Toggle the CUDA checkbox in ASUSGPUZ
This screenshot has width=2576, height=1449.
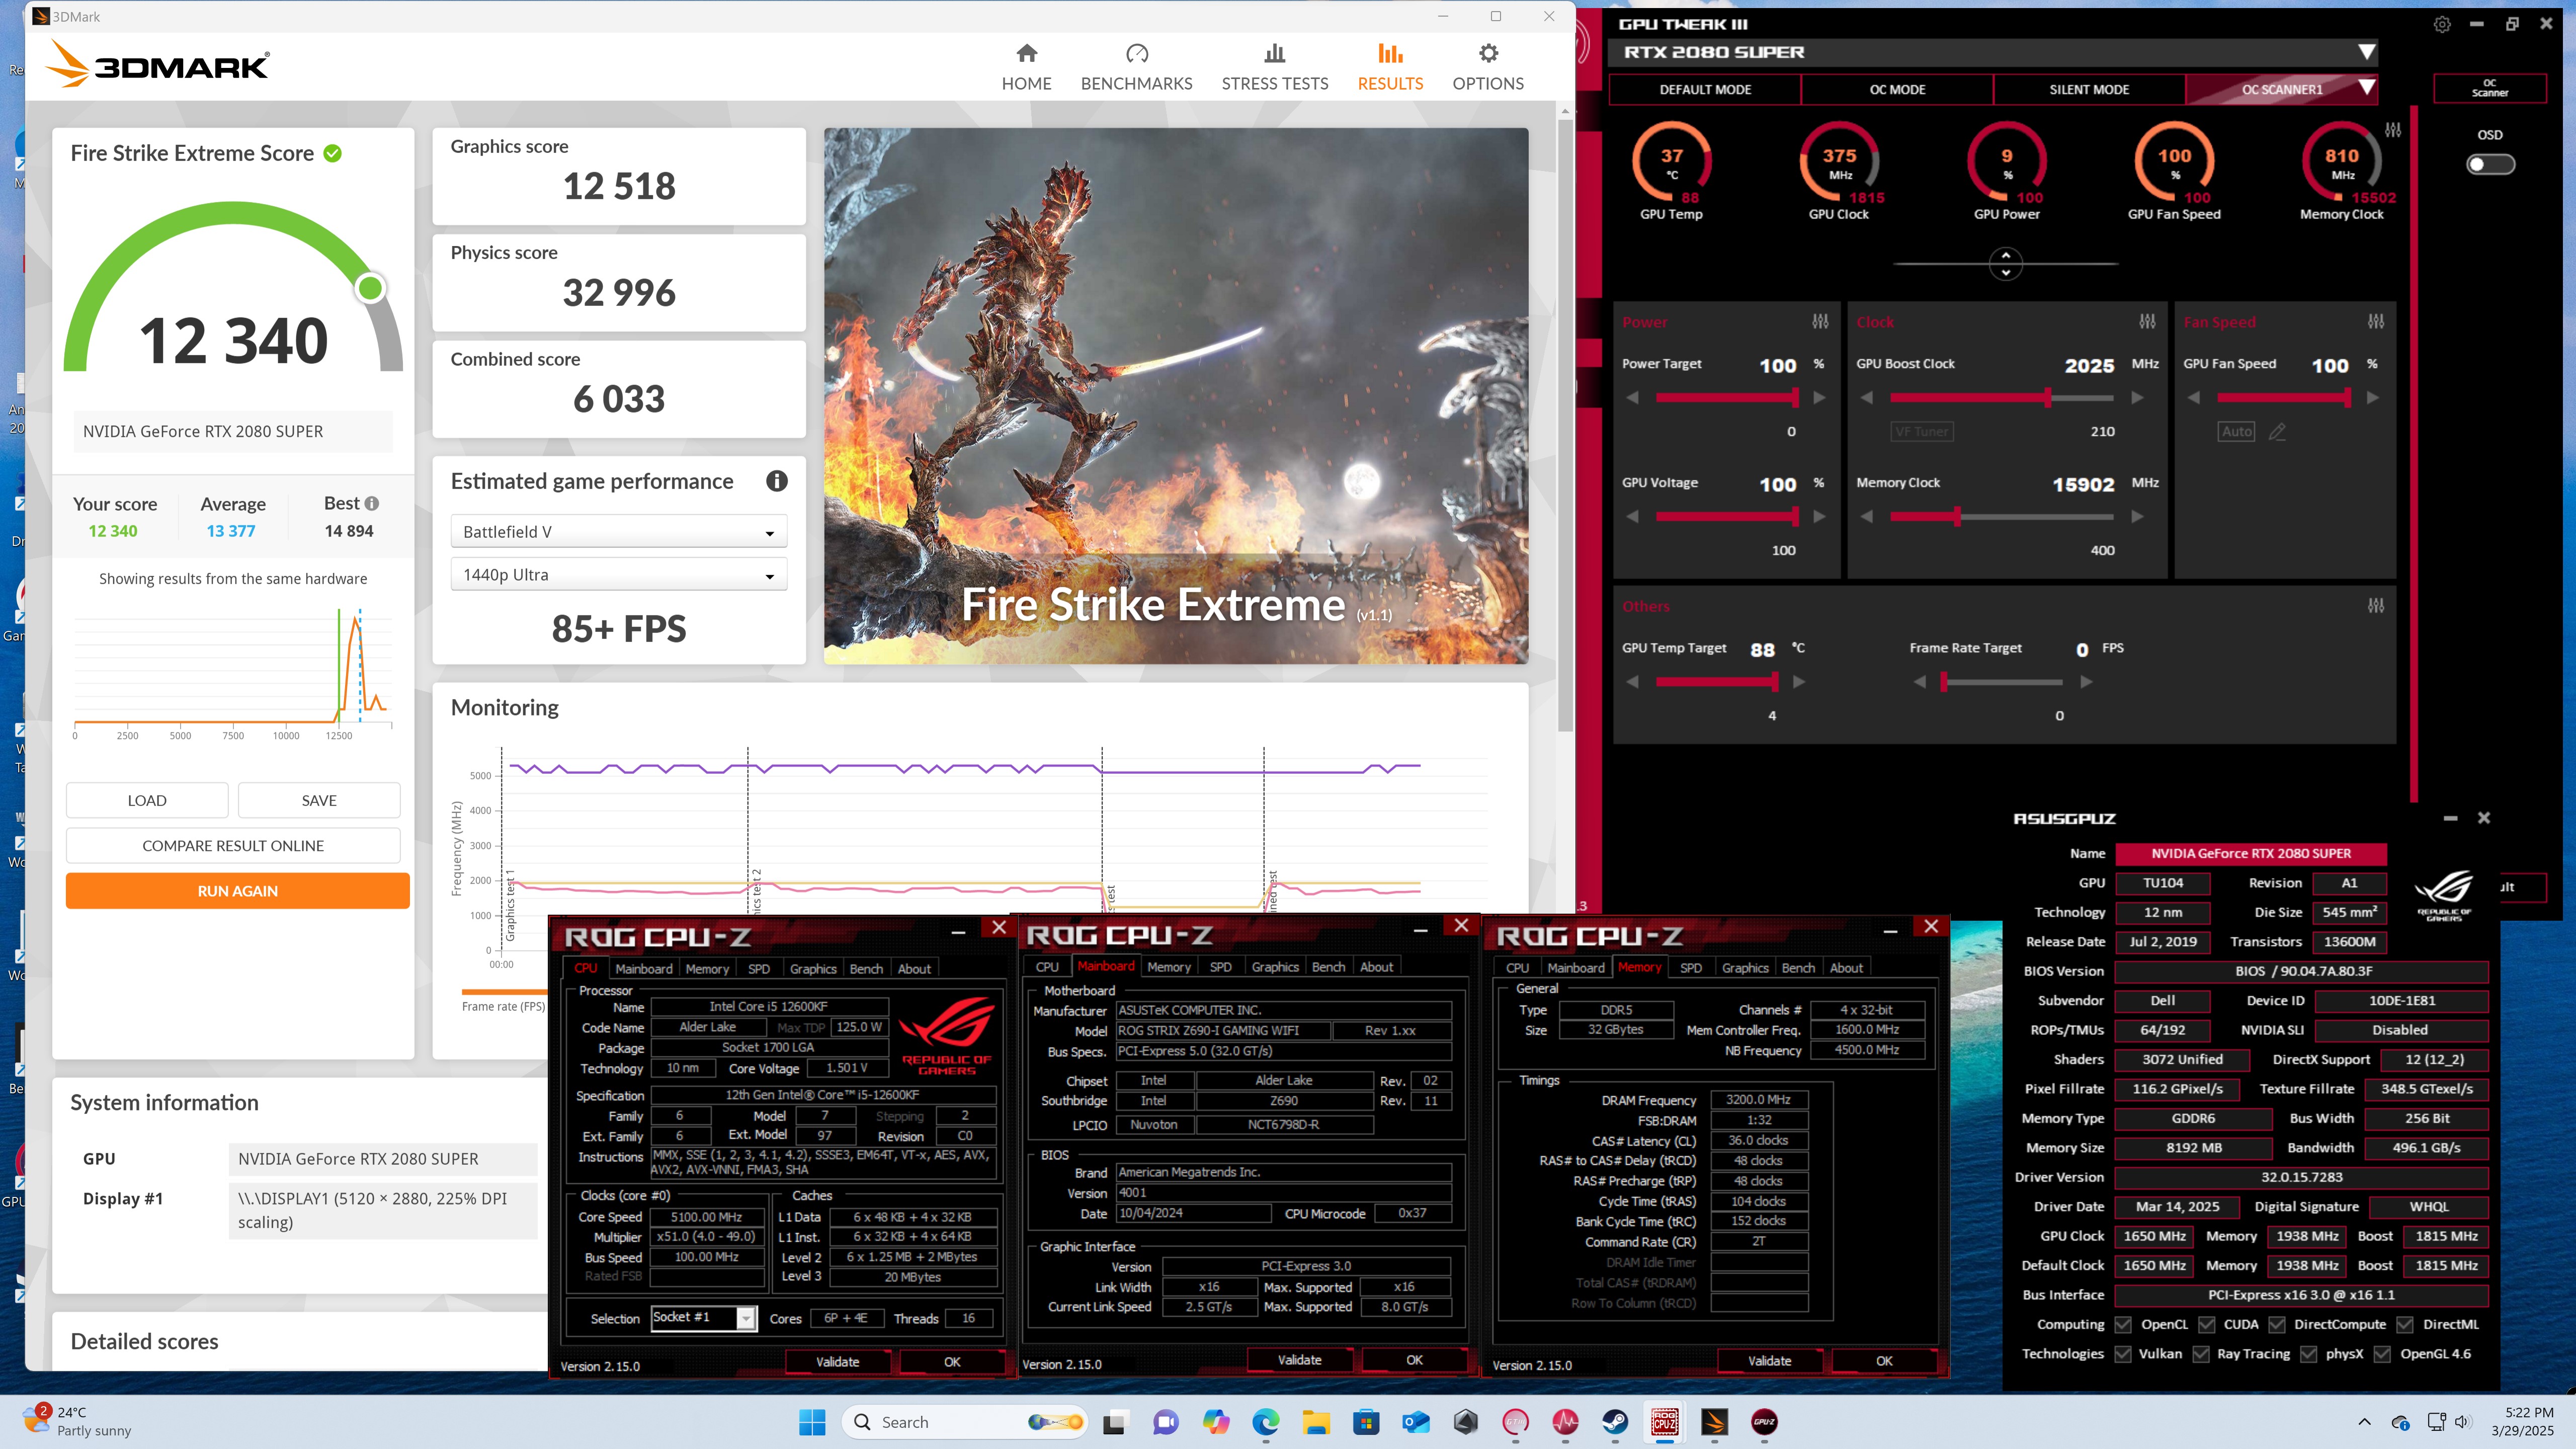pyautogui.click(x=2206, y=1324)
